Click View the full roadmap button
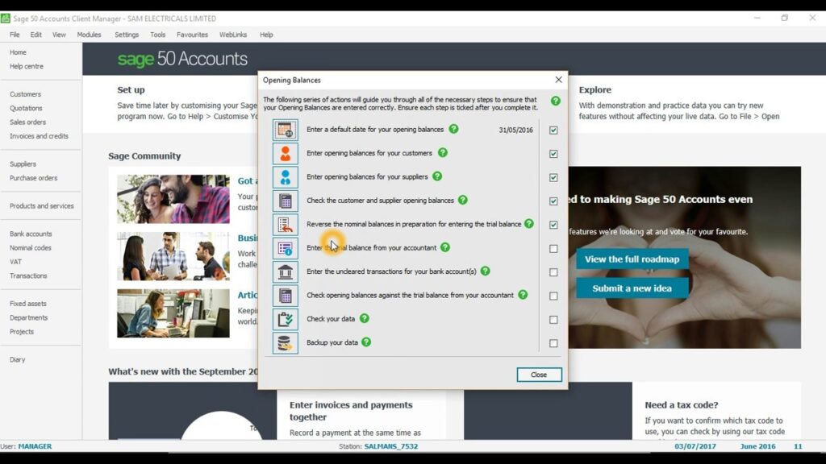Image resolution: width=826 pixels, height=464 pixels. click(632, 259)
